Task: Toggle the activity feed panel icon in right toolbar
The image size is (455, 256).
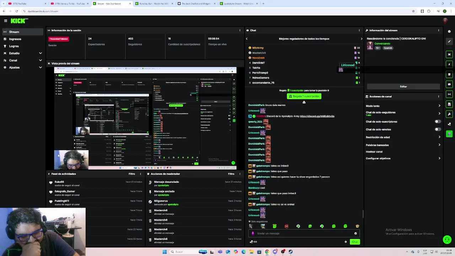Action: pyautogui.click(x=449, y=74)
